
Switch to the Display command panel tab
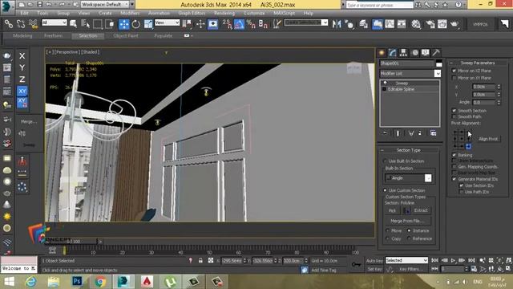pyautogui.click(x=426, y=53)
